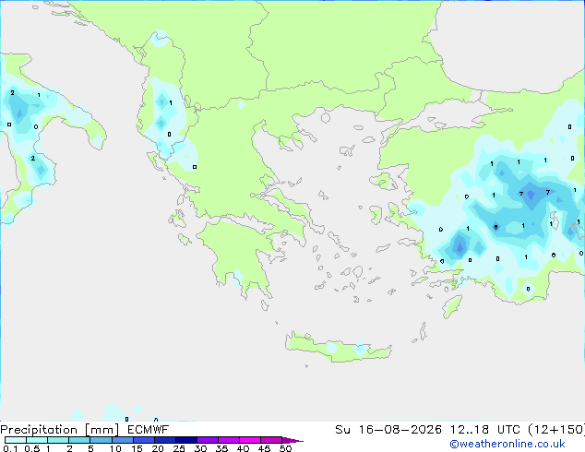The image size is (585, 452).
Task: Click the date 'Su 16-08-2026'
Action: 388,430
